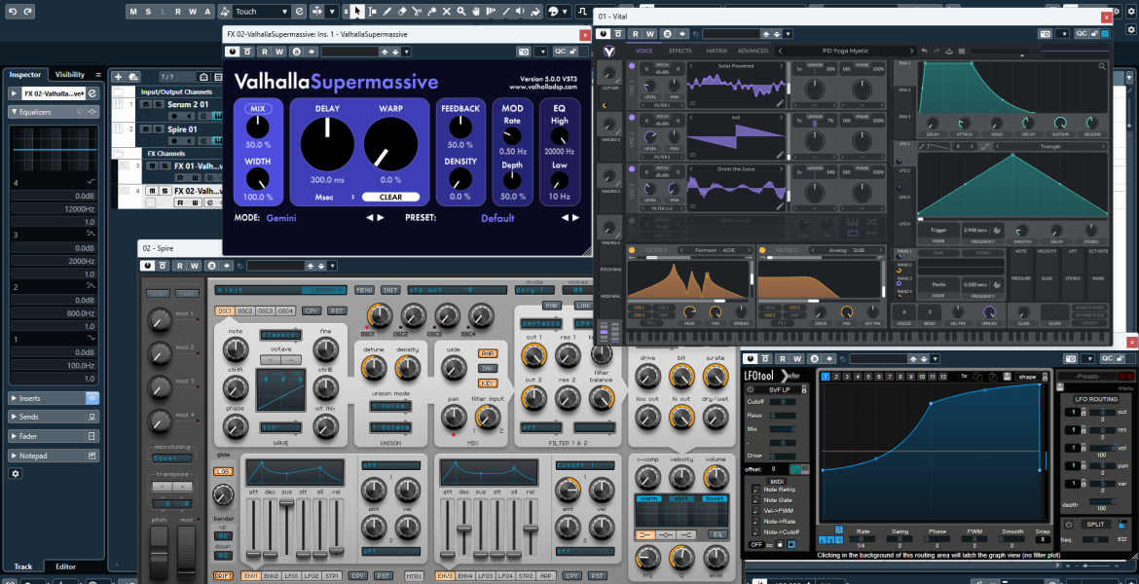Screen dimensions: 1139x584
Task: Click the DRIFT button in Spire
Action: pyautogui.click(x=223, y=576)
